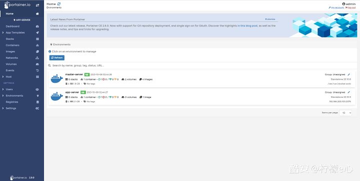The height and width of the screenshot is (181, 360).
Task: Click the Environments section header
Action: [x=60, y=44]
